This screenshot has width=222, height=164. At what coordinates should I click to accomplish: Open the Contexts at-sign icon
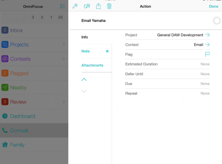coord(5,59)
